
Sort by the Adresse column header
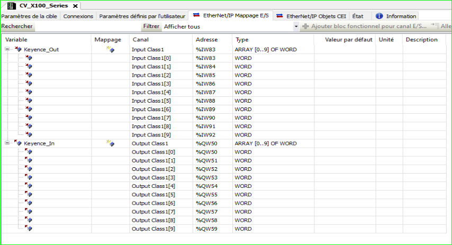pos(207,40)
